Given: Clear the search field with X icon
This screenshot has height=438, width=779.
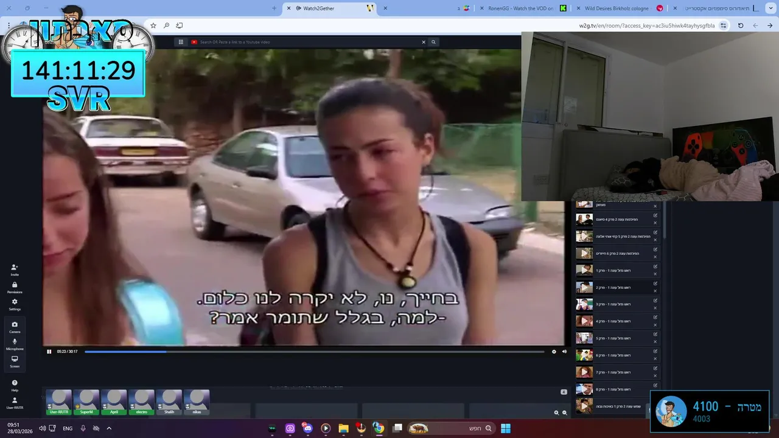Looking at the screenshot, I should (x=424, y=42).
